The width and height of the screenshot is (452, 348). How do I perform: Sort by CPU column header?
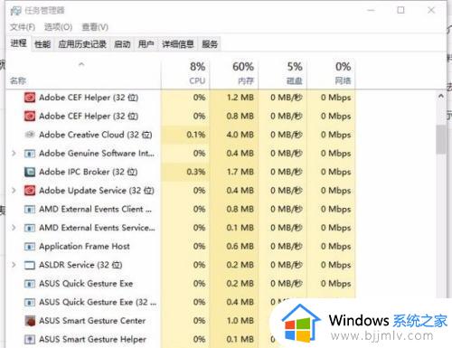185,74
